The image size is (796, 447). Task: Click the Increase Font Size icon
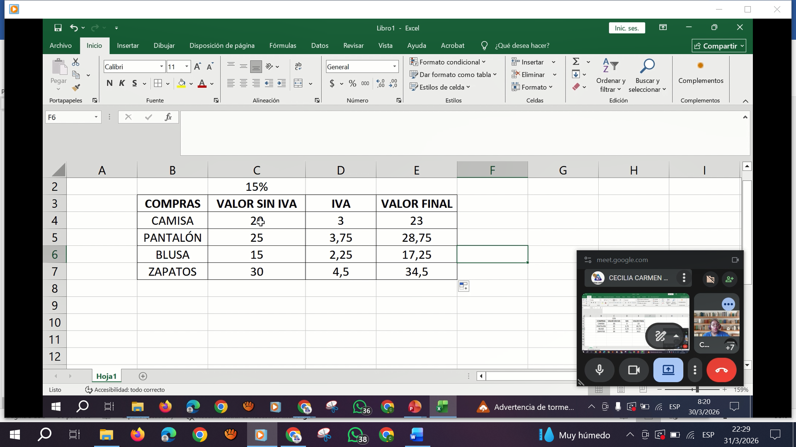(197, 67)
